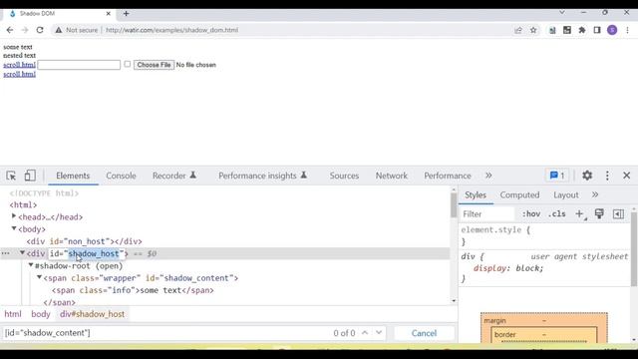
Task: Open the first scroll.html link
Action: click(x=20, y=65)
